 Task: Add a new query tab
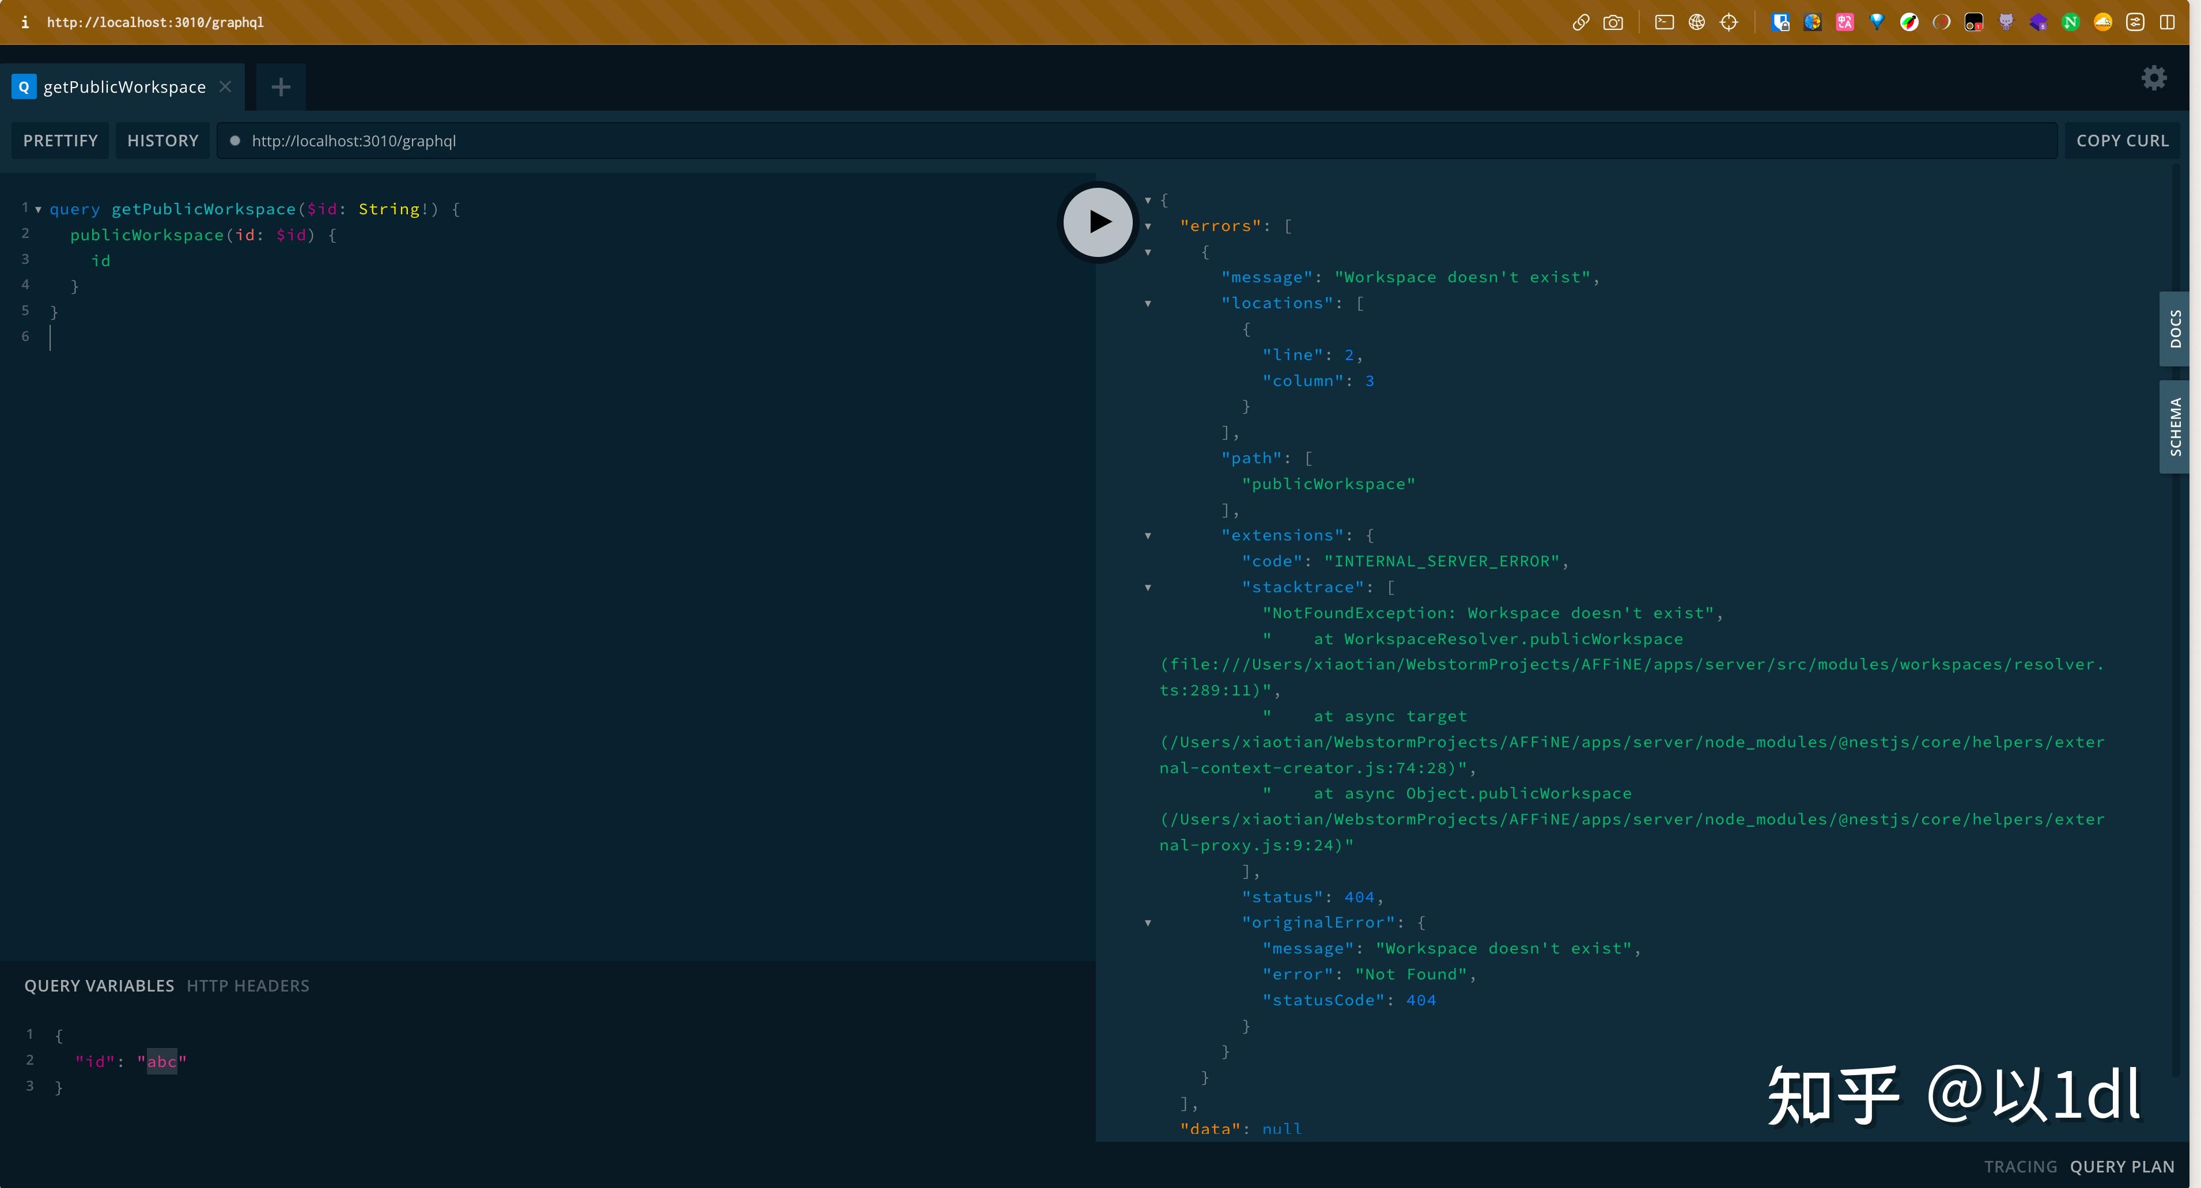click(280, 87)
